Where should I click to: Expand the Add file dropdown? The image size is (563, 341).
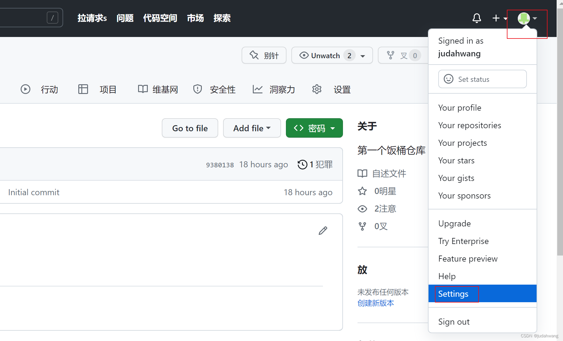(252, 128)
